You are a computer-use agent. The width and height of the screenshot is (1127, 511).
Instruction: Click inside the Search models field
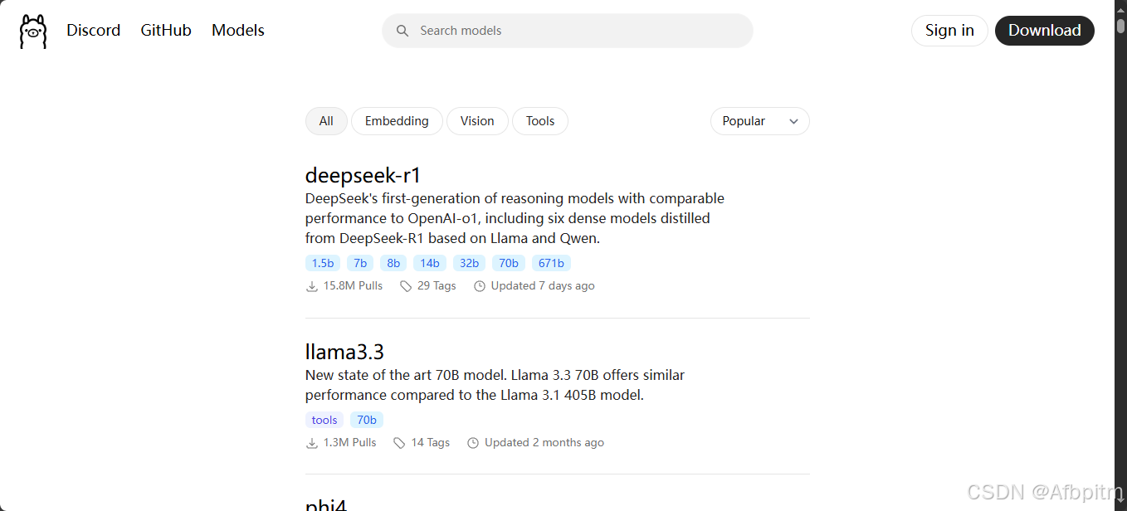tap(567, 30)
